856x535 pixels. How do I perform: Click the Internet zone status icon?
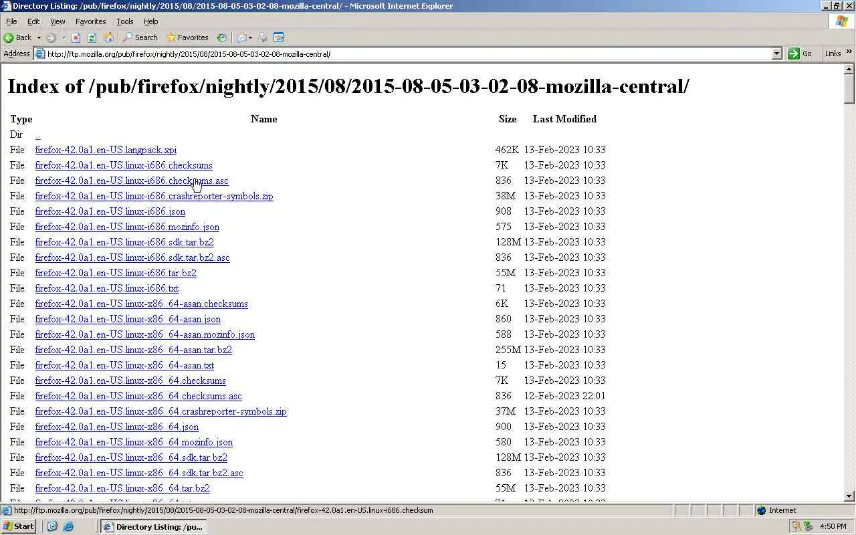pos(761,510)
